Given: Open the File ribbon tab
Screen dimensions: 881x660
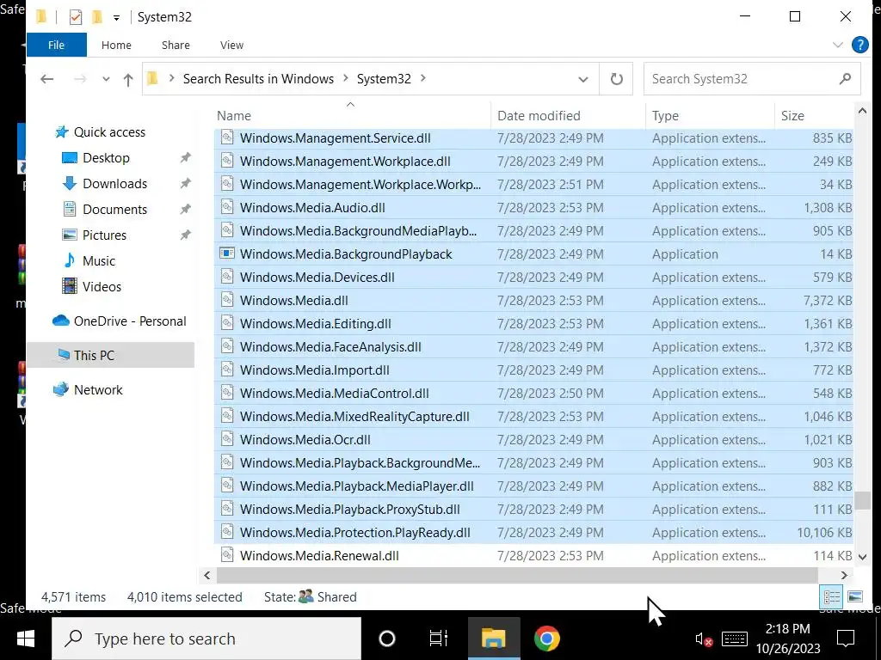Looking at the screenshot, I should (56, 45).
